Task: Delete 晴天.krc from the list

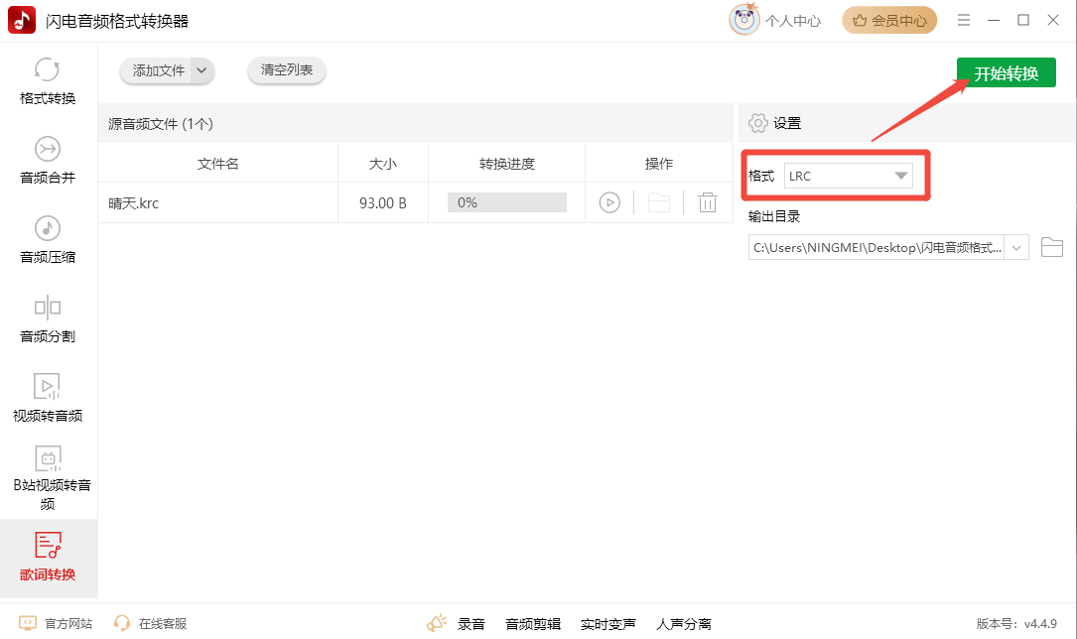Action: click(708, 202)
